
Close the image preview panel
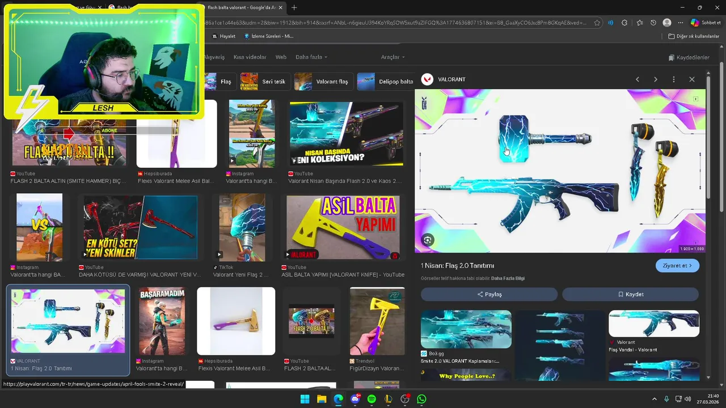point(691,79)
